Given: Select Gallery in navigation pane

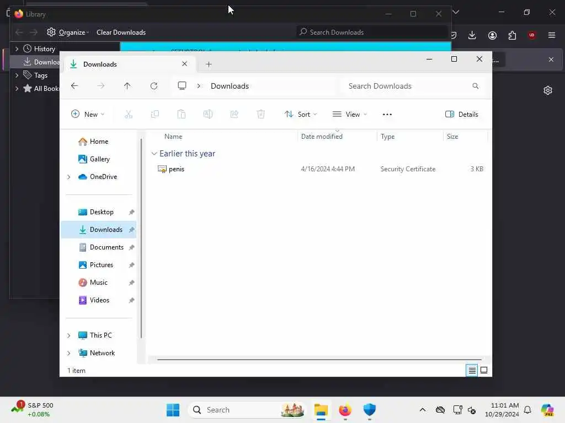Looking at the screenshot, I should pyautogui.click(x=99, y=159).
